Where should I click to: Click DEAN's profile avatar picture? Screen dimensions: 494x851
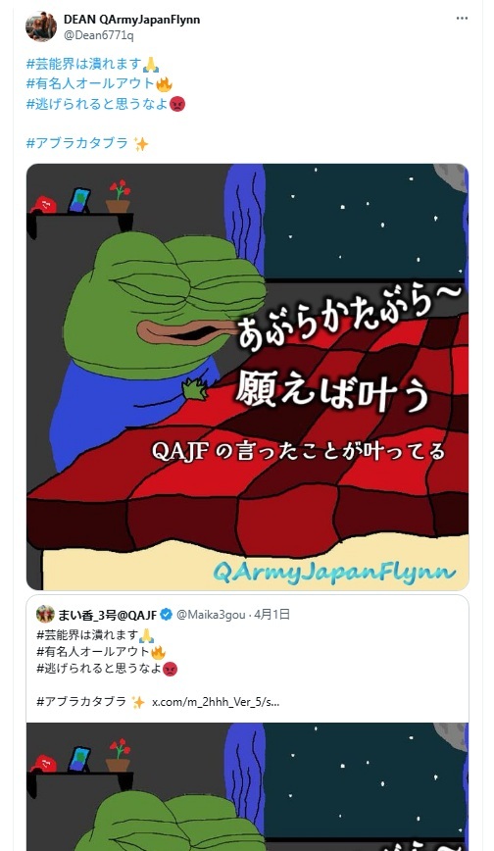(41, 26)
